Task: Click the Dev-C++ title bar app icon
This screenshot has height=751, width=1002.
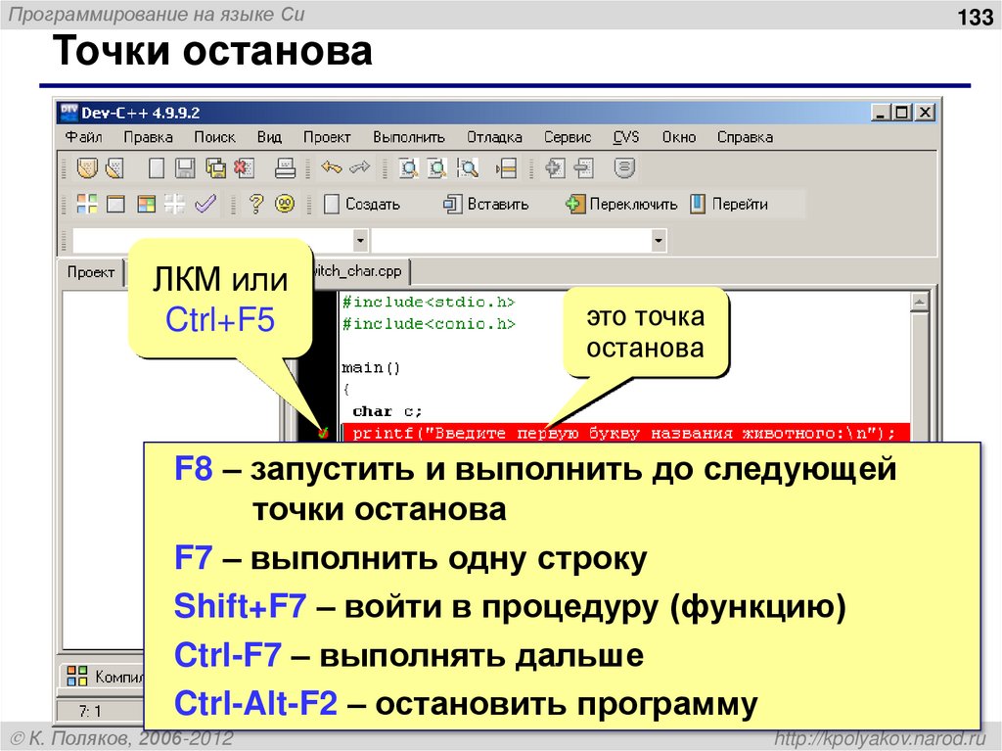Action: (68, 113)
